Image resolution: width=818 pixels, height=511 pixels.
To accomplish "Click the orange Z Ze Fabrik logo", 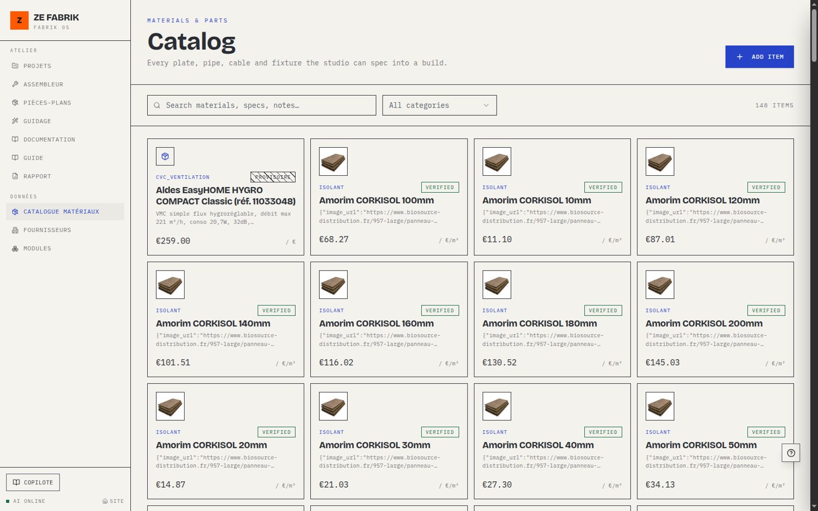I will coord(19,20).
